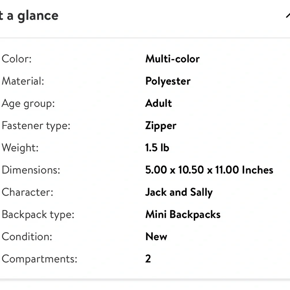Click the Dimensions label

[31, 170]
